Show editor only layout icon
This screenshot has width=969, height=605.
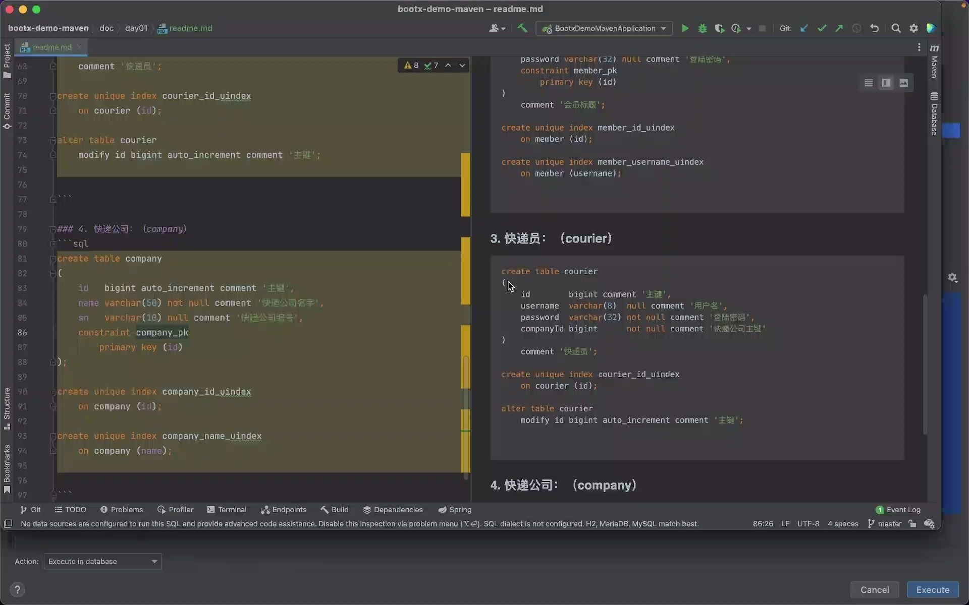click(x=869, y=83)
